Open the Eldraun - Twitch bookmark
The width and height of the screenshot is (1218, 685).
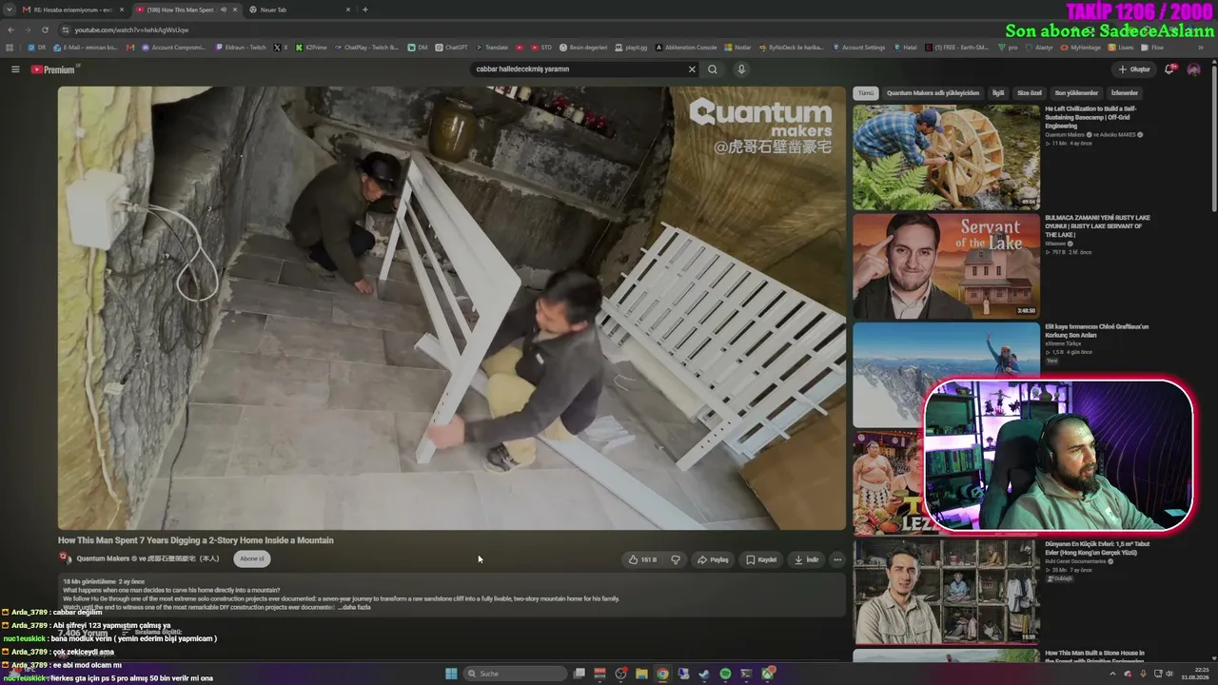(x=241, y=47)
